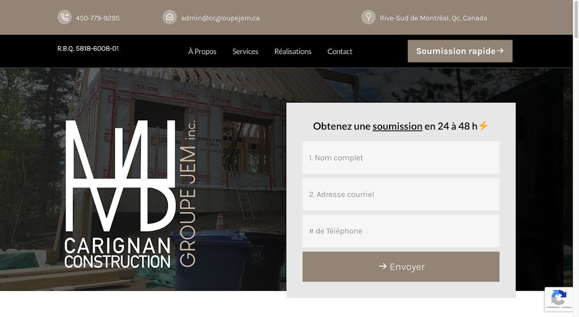Focus the Nom complet input field
This screenshot has height=317, width=579.
tap(401, 158)
